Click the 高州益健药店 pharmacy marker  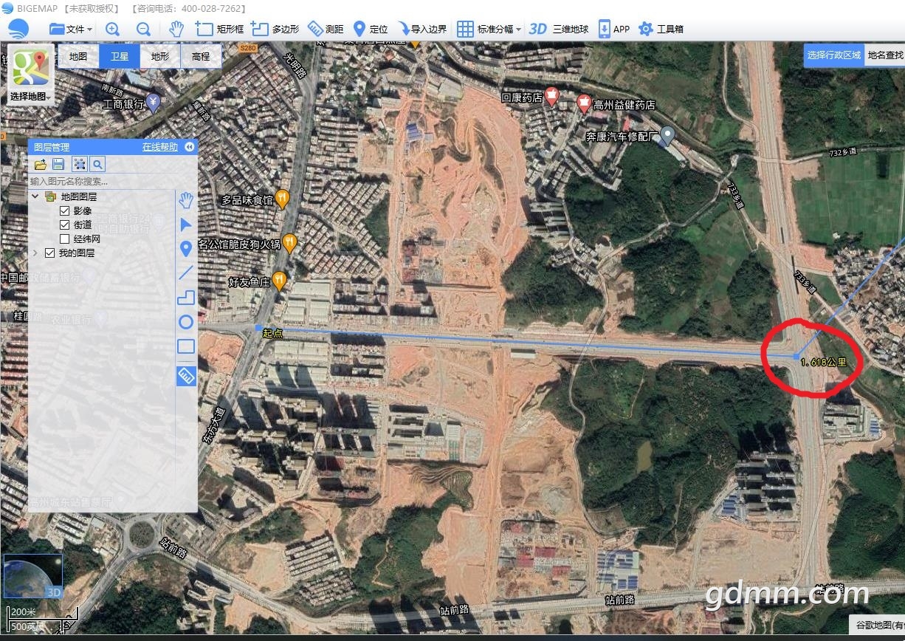coord(584,103)
